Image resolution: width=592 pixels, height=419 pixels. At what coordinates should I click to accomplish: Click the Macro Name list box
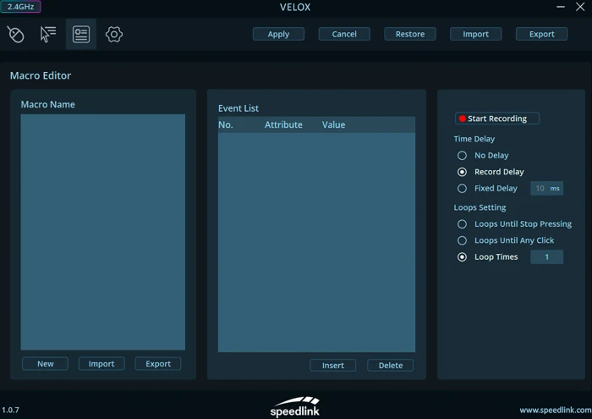coord(103,232)
